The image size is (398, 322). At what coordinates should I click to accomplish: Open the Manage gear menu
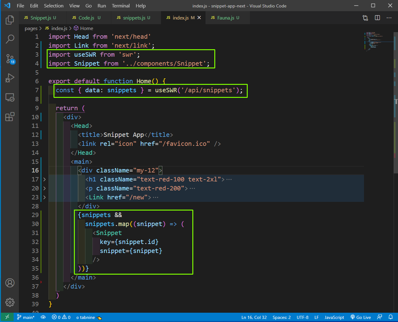10,302
